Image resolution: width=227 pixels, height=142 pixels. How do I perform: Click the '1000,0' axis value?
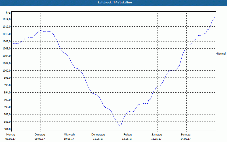pos(6,71)
